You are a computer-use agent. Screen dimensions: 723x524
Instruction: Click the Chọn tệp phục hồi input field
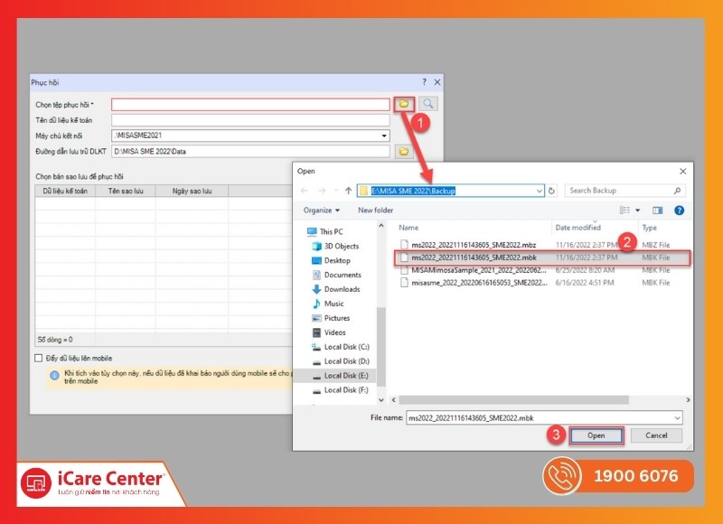point(251,105)
